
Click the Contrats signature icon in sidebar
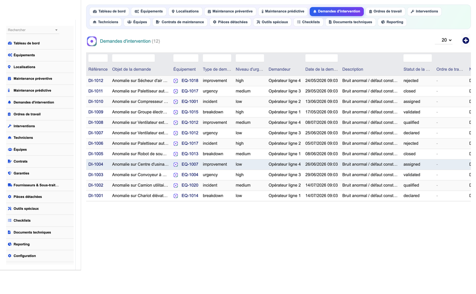(x=10, y=161)
